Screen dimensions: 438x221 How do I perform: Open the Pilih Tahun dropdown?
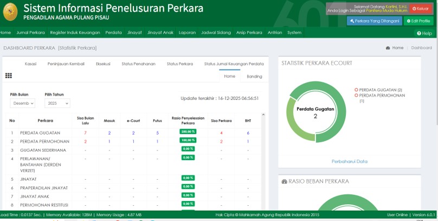click(57, 103)
